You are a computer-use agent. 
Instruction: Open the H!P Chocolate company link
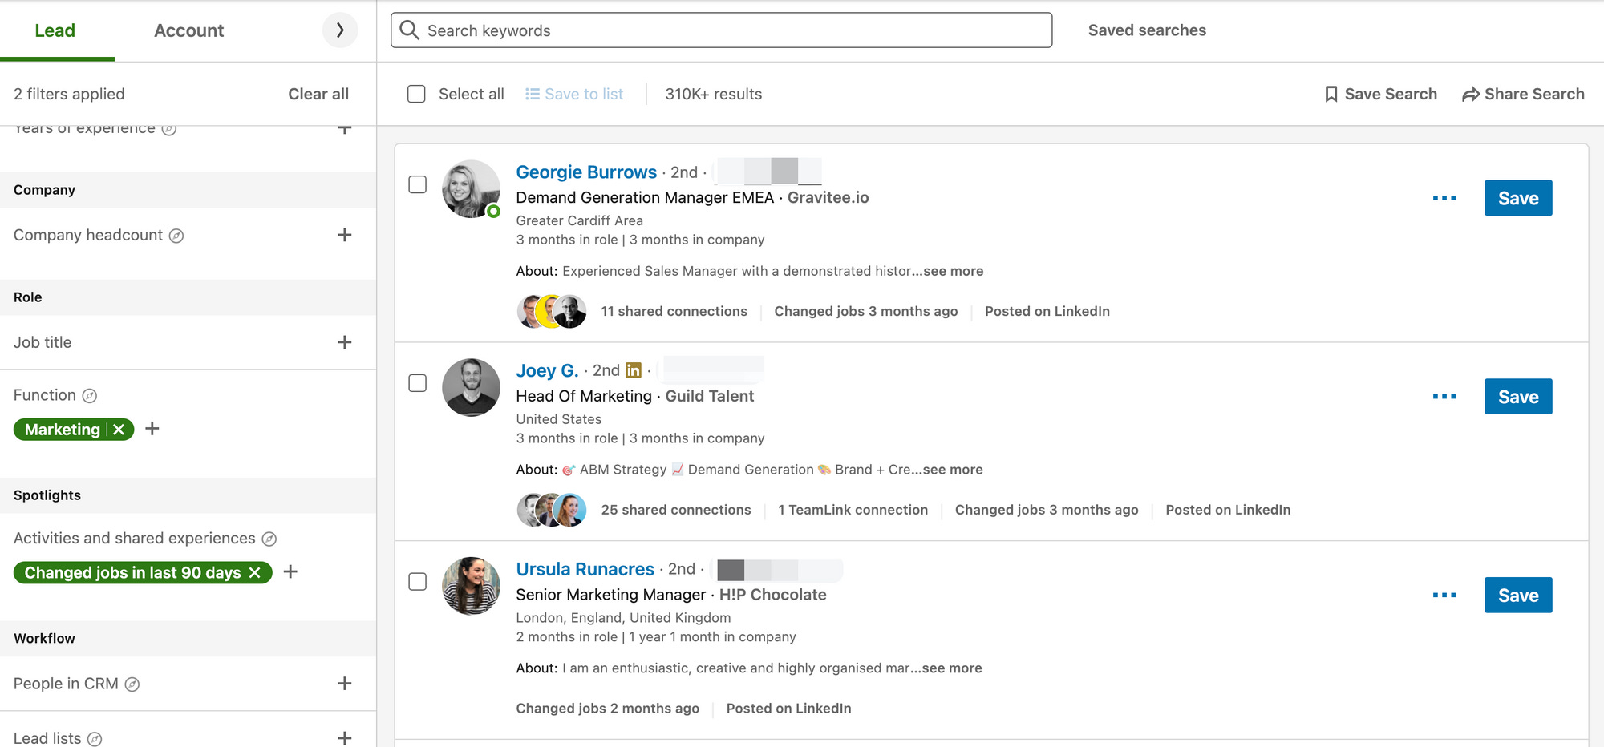click(773, 595)
